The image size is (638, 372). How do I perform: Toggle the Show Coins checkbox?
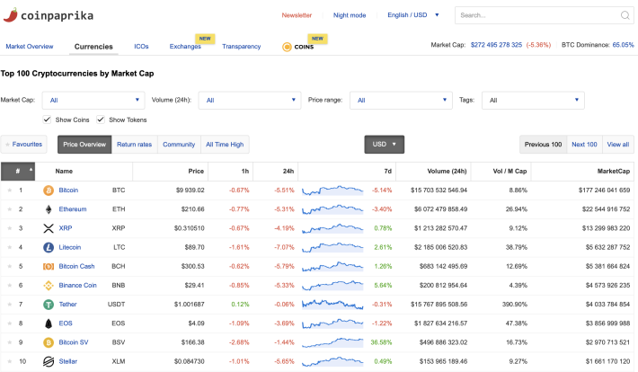pos(47,120)
